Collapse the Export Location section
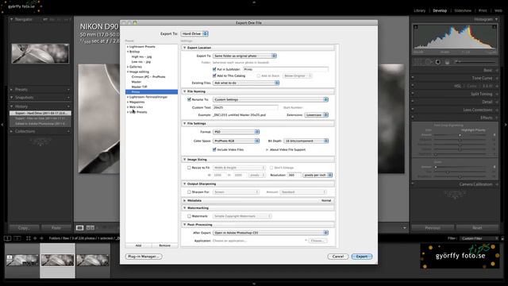Image resolution: width=508 pixels, height=286 pixels. (x=185, y=48)
